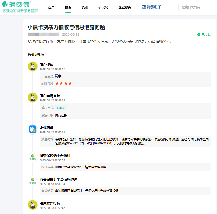Click the company follow-up message with hotline 952592

132,141
